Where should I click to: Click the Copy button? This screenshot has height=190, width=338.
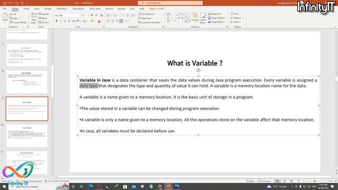point(14,18)
